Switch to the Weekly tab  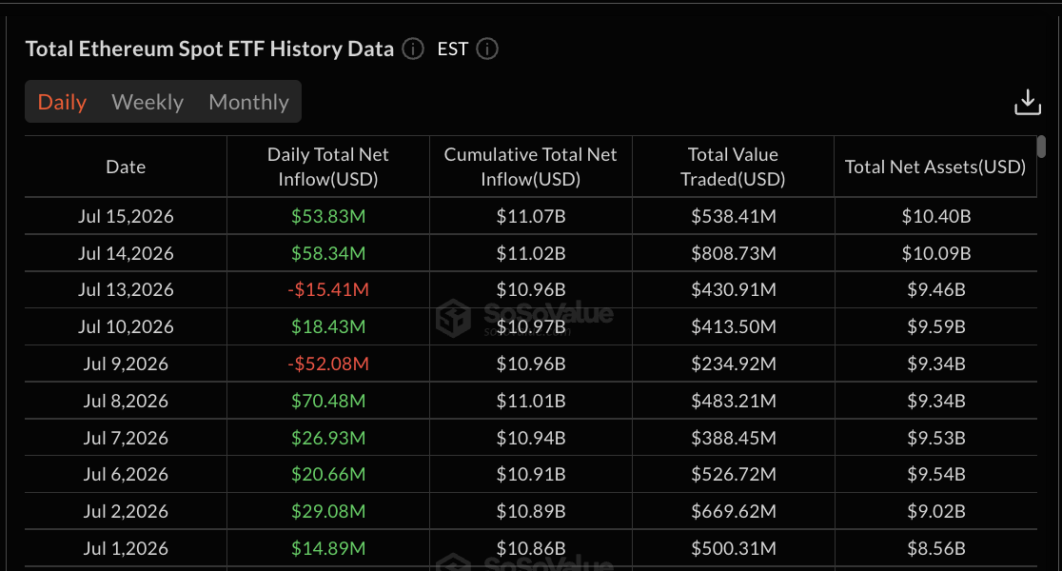147,102
